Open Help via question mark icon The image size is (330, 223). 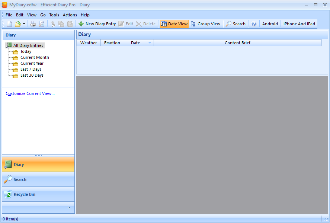(x=254, y=24)
